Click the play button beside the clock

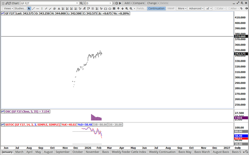120,3
